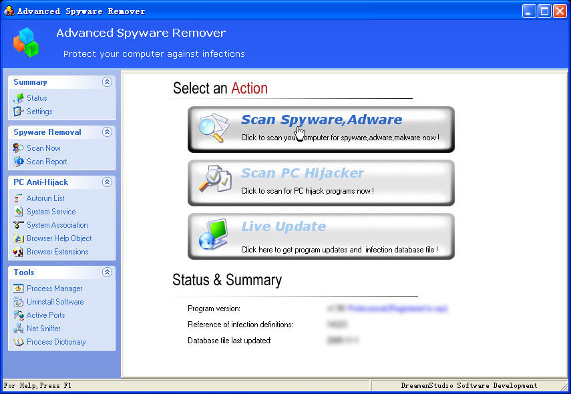Show the Active Ports link
This screenshot has height=394, width=571.
46,315
